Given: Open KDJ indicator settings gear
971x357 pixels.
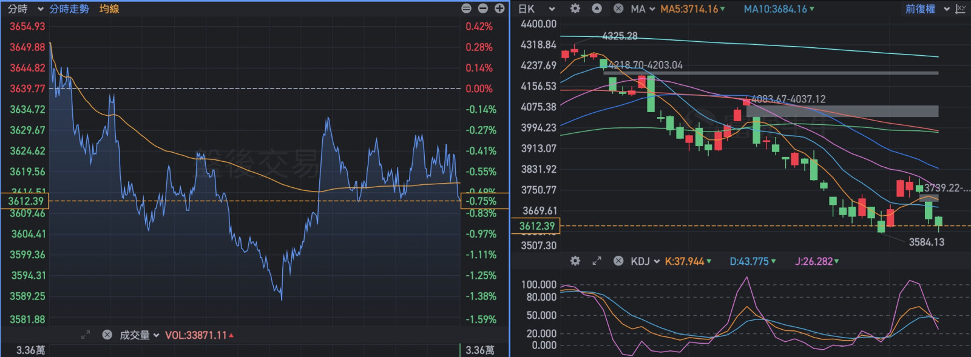Looking at the screenshot, I should (575, 261).
